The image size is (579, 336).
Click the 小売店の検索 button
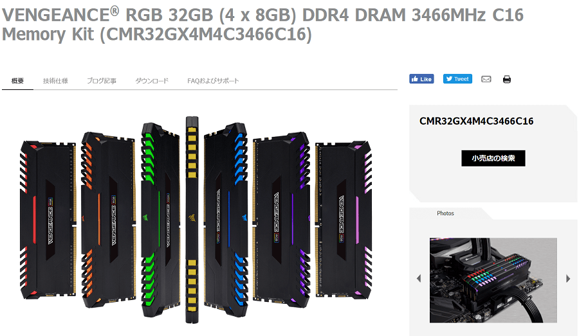(493, 158)
